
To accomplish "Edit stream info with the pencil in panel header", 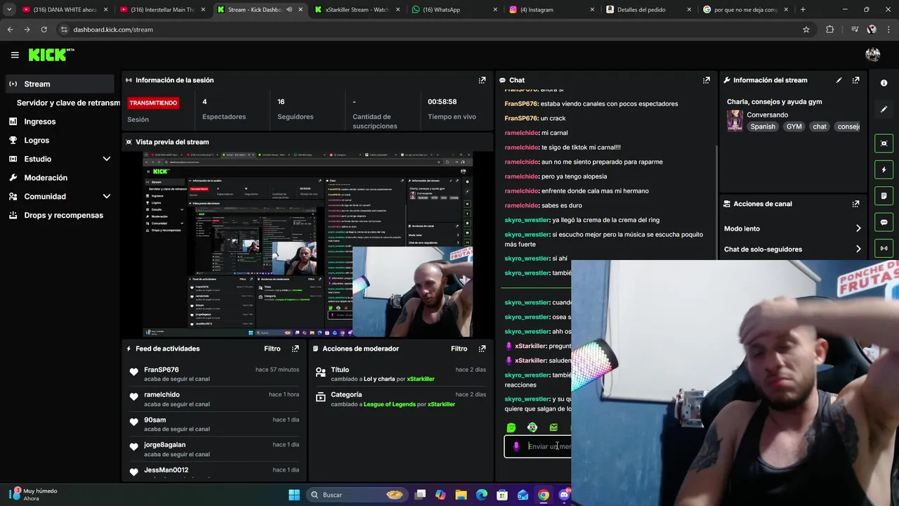I will (x=839, y=80).
